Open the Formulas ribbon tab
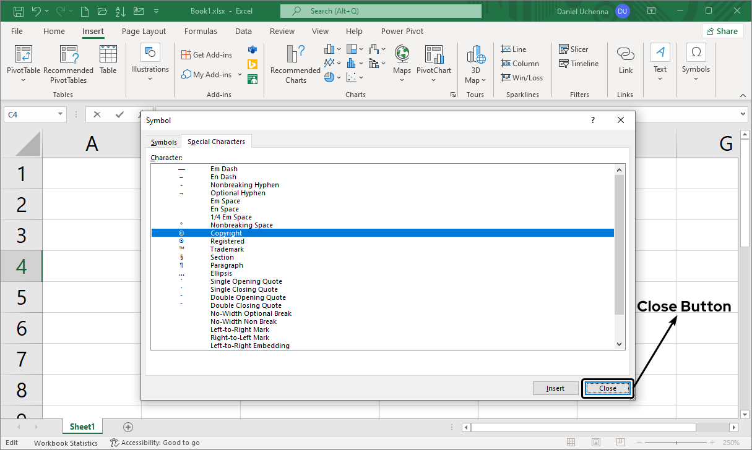752x450 pixels. click(x=201, y=32)
